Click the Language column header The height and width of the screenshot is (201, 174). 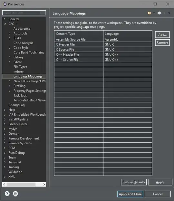128,34
